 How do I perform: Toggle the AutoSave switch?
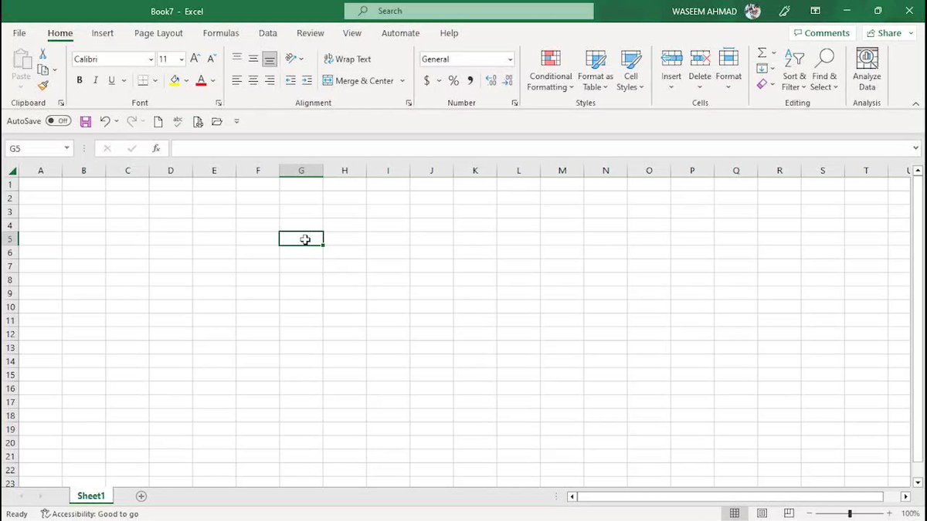(x=58, y=121)
